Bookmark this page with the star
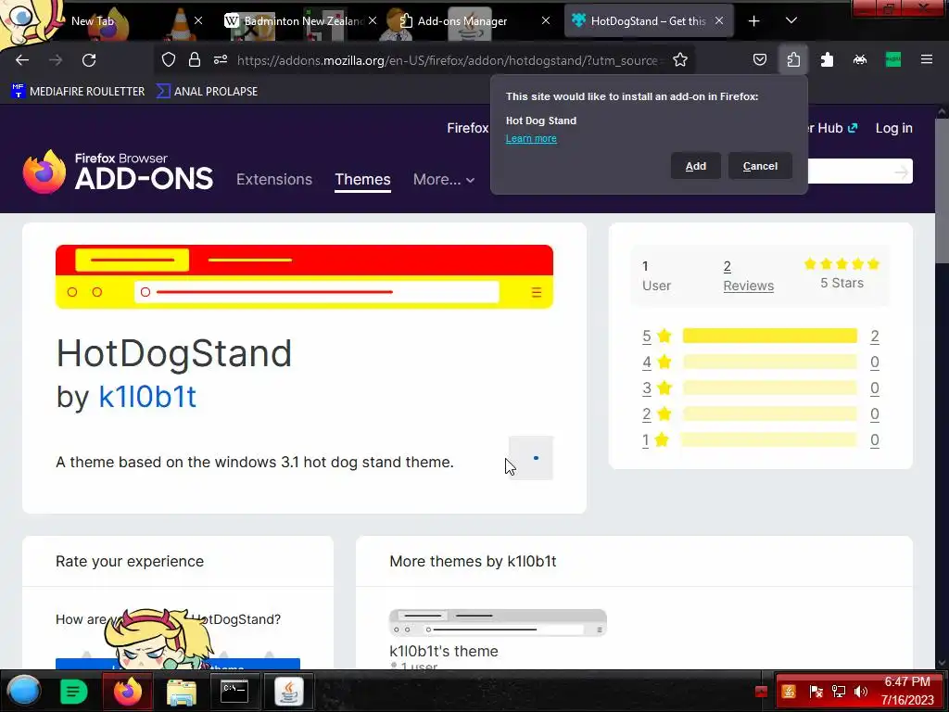949x712 pixels. click(680, 59)
